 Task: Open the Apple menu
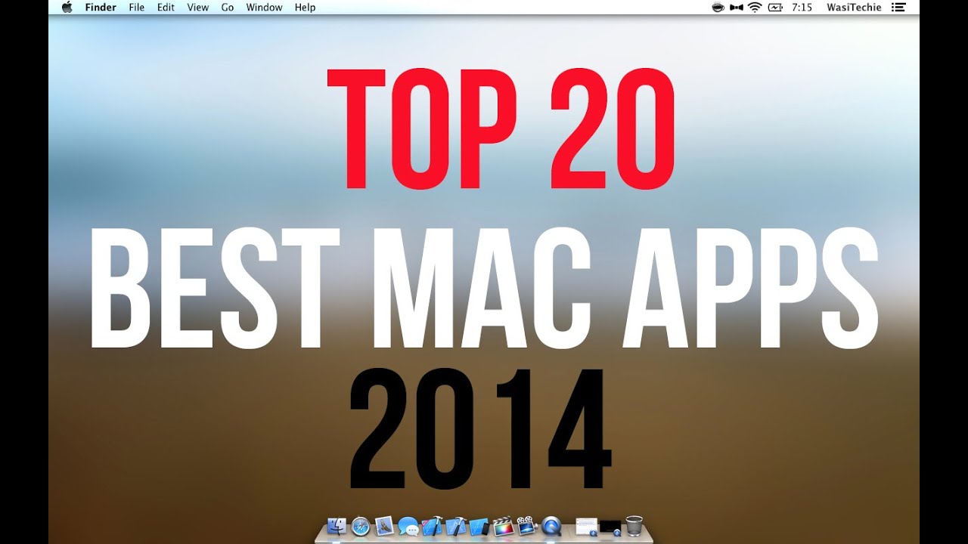click(x=67, y=8)
